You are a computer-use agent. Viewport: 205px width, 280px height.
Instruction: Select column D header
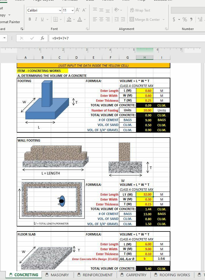point(76,58)
